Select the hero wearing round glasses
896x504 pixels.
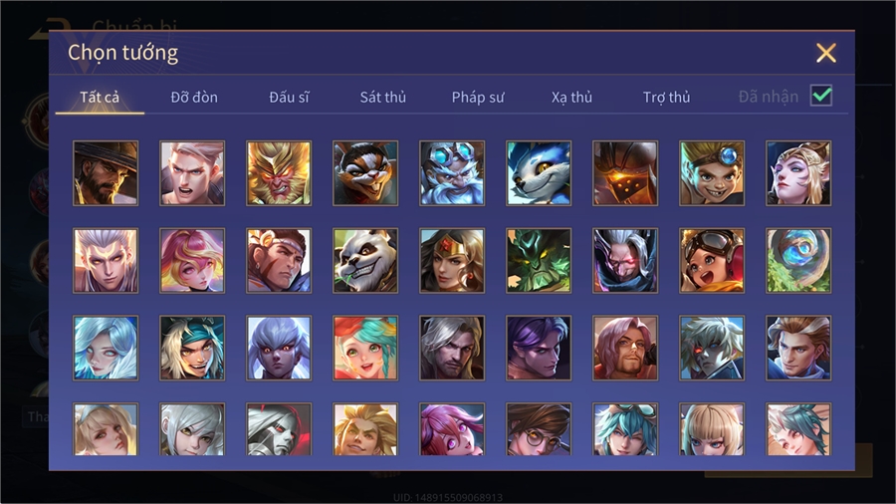pos(539,429)
